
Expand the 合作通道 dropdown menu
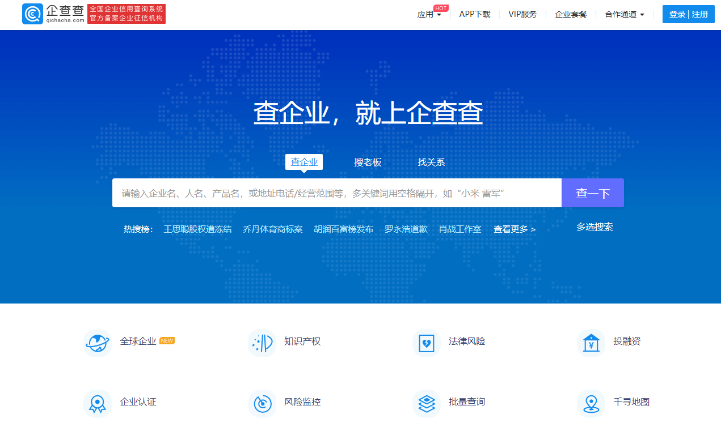[x=625, y=14]
